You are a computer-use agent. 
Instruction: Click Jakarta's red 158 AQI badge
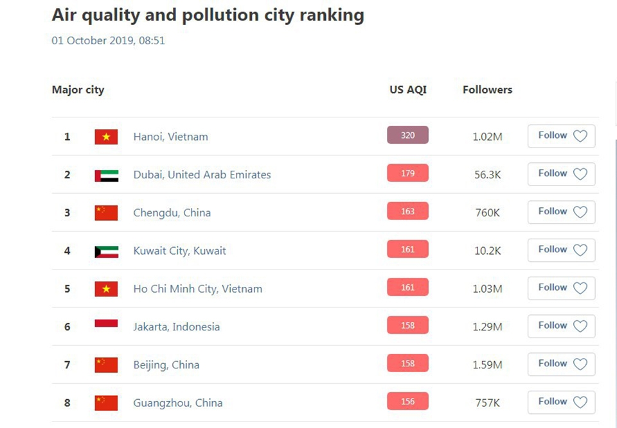[x=407, y=325]
